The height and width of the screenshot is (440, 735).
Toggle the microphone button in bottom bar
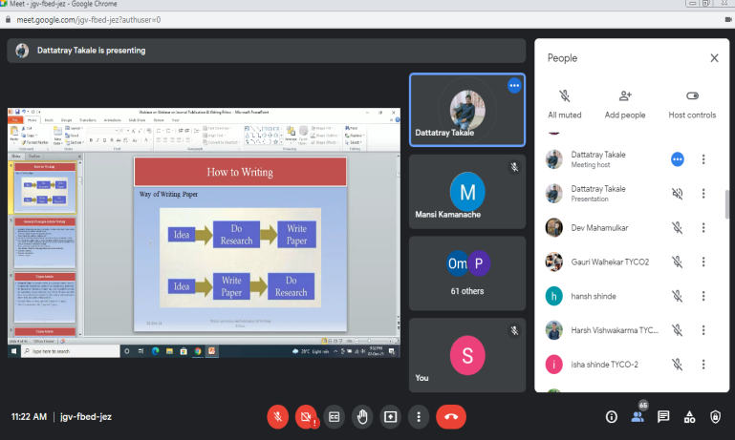point(278,416)
